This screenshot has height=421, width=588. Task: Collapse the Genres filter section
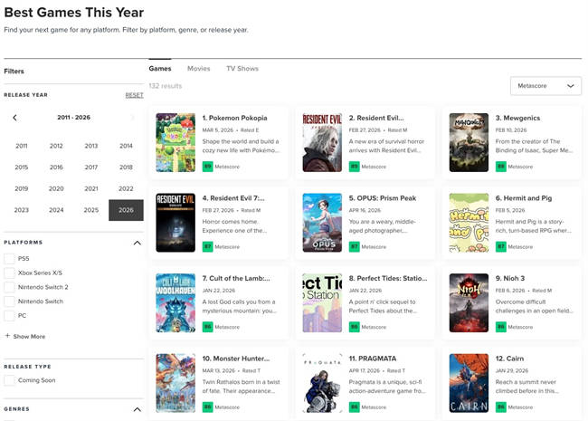tap(137, 410)
